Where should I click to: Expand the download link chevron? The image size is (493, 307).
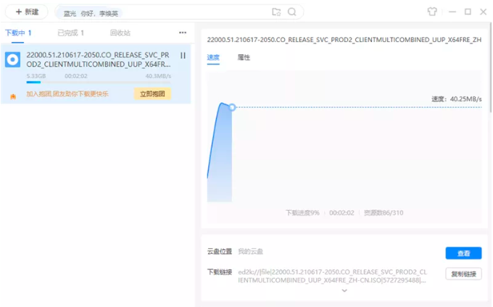[344, 291]
